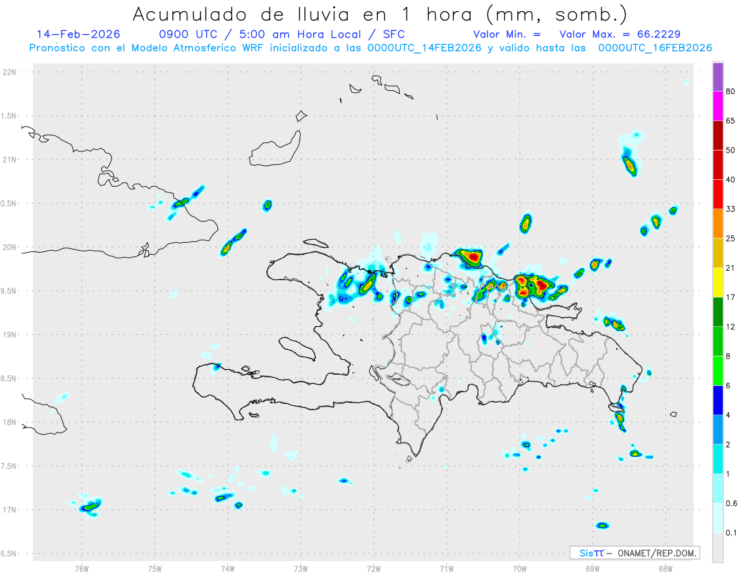This screenshot has height=577, width=747.
Task: Click the '71W' longitude label
Action: (446, 569)
